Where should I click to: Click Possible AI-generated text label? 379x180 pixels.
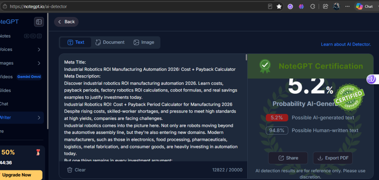[323, 118]
